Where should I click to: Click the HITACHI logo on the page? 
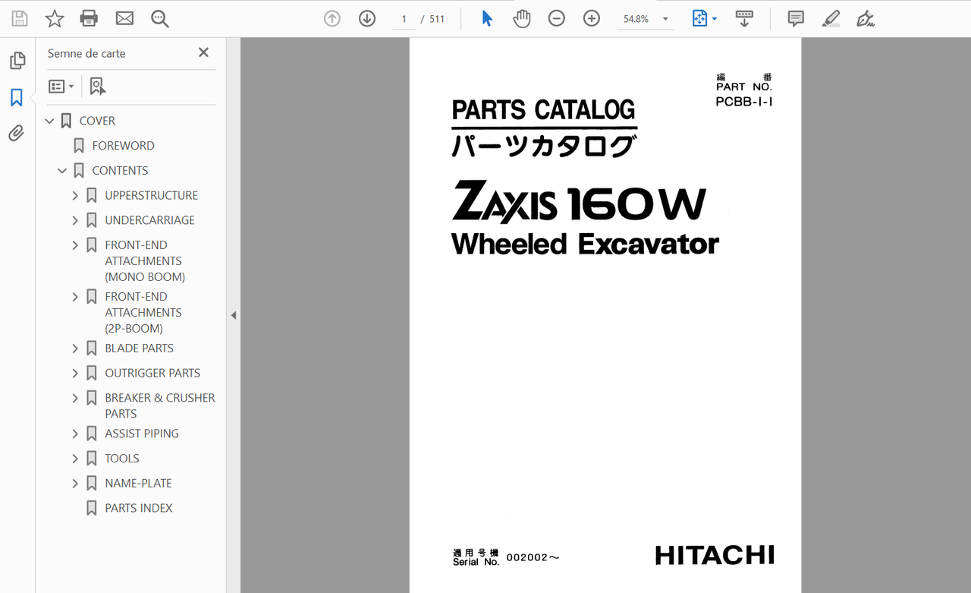(715, 555)
